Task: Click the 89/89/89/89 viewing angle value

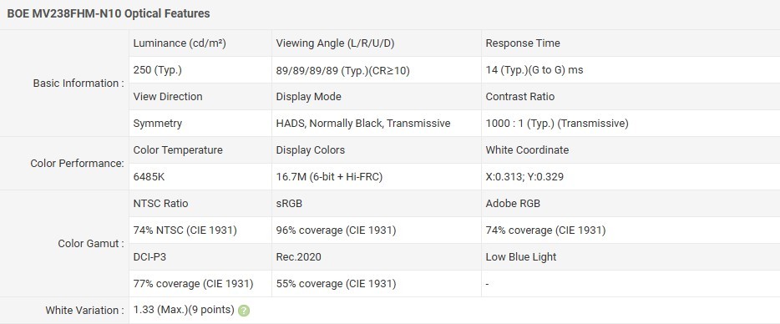Action: [x=342, y=71]
